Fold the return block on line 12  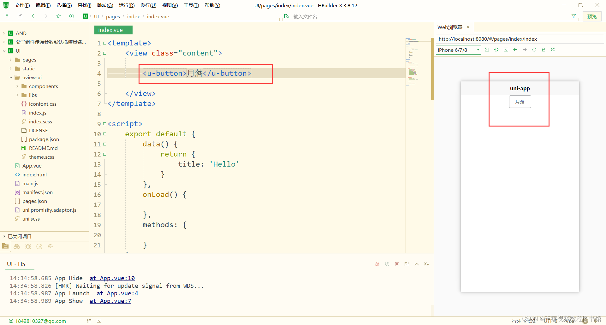(104, 154)
